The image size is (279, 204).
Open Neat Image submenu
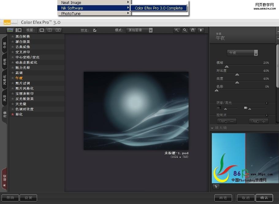(94, 2)
